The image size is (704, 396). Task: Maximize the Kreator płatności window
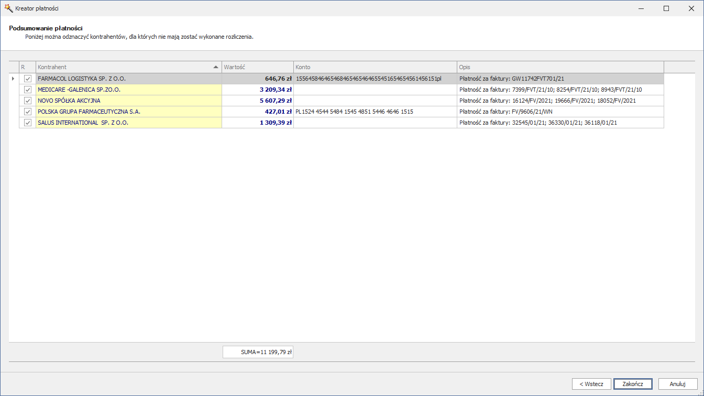coord(666,8)
